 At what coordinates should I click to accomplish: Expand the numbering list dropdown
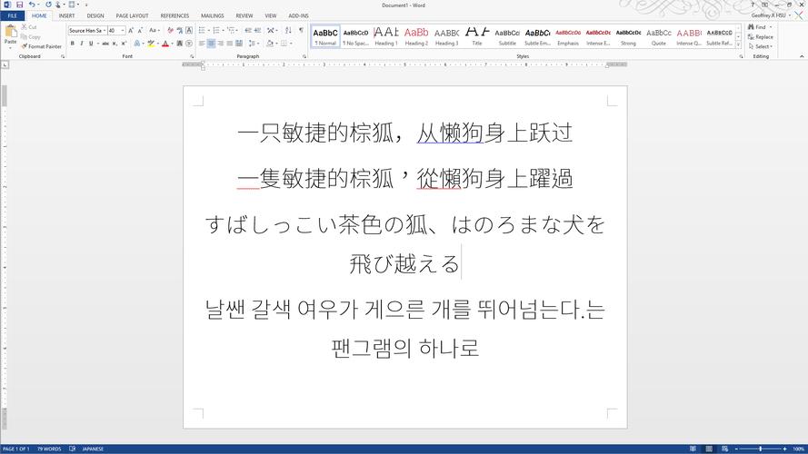coord(223,31)
